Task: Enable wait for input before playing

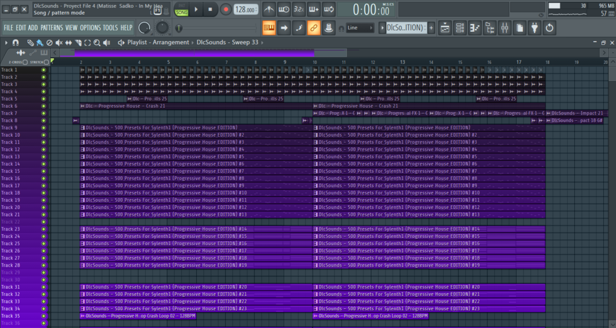Action: (x=284, y=9)
